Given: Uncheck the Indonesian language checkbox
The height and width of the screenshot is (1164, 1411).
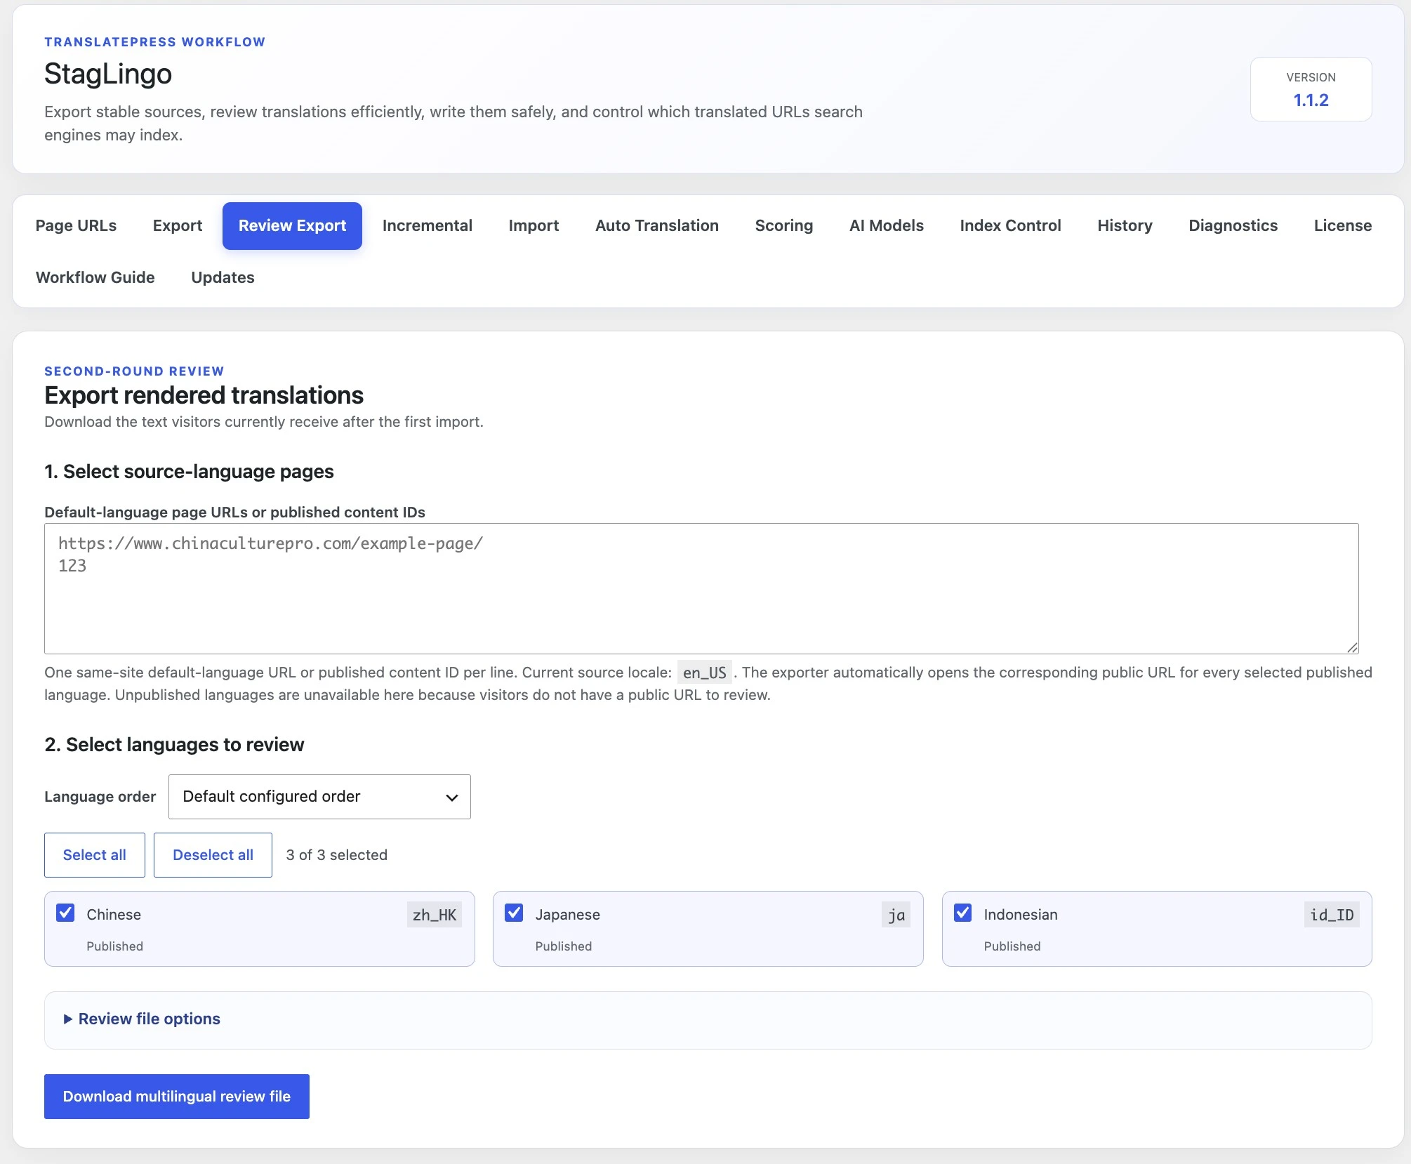Looking at the screenshot, I should click(x=962, y=913).
